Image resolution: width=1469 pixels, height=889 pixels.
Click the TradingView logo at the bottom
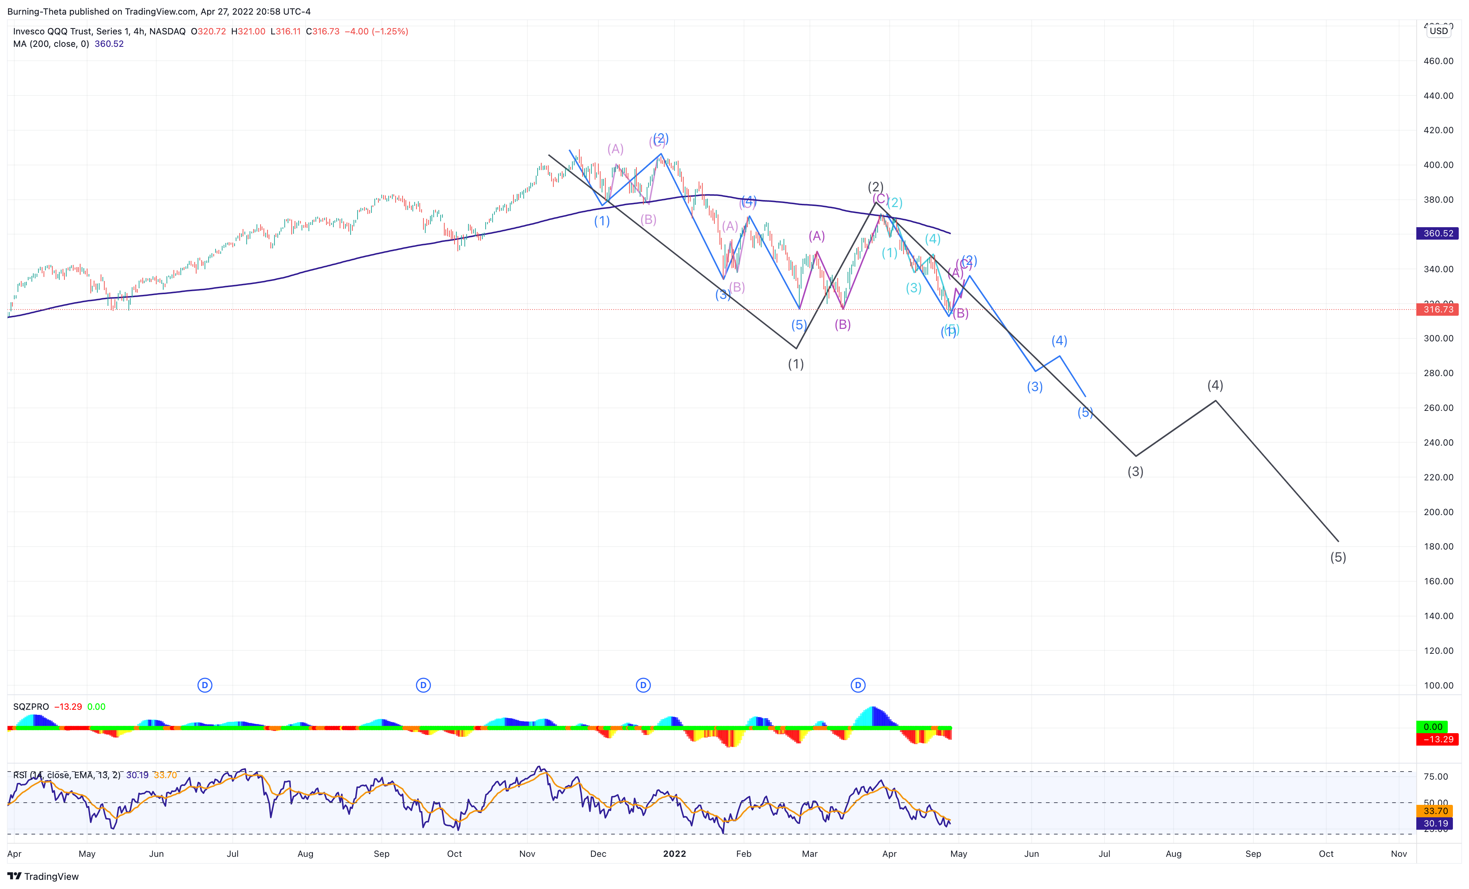coord(43,876)
